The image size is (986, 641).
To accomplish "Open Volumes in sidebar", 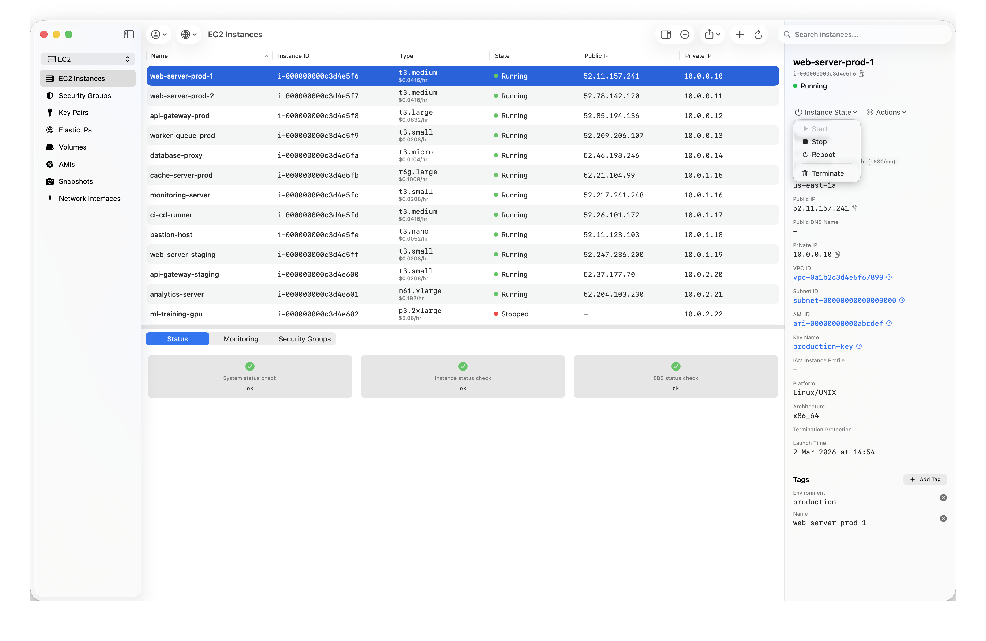I will (88, 147).
